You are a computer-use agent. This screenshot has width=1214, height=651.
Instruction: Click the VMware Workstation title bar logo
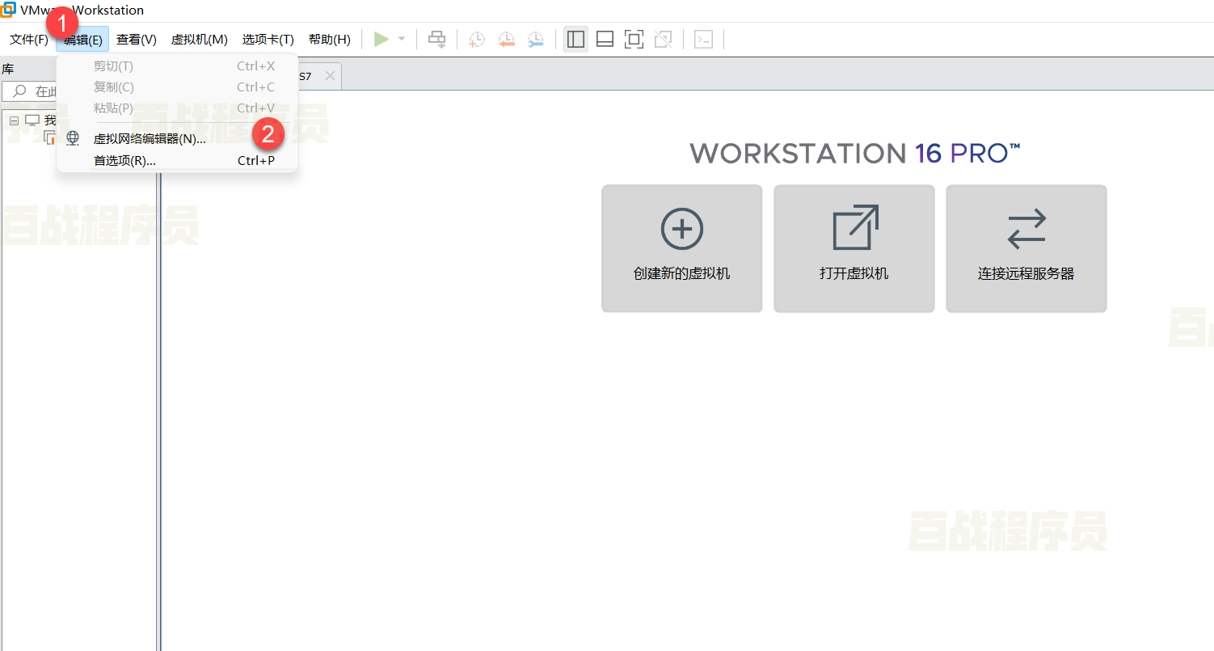[x=8, y=10]
